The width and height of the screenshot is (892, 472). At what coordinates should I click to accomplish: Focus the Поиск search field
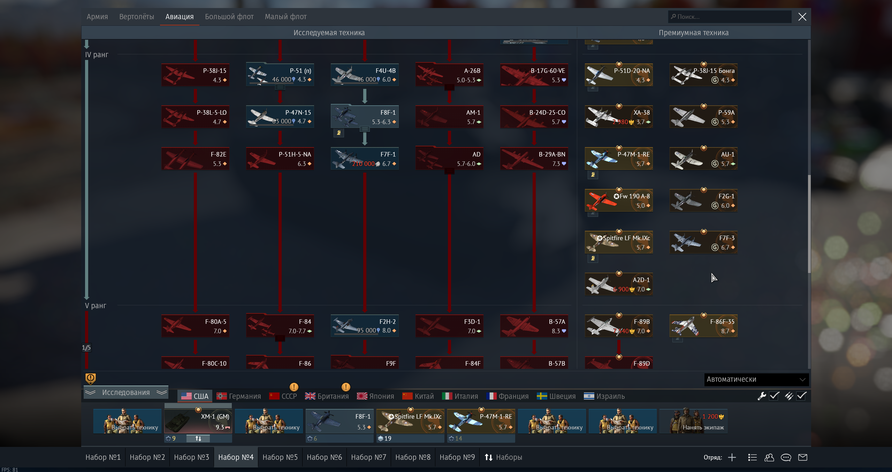tap(730, 17)
